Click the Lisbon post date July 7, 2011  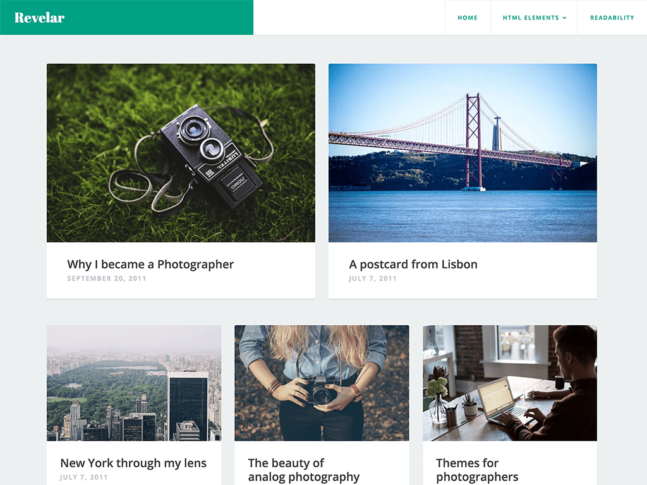[373, 278]
